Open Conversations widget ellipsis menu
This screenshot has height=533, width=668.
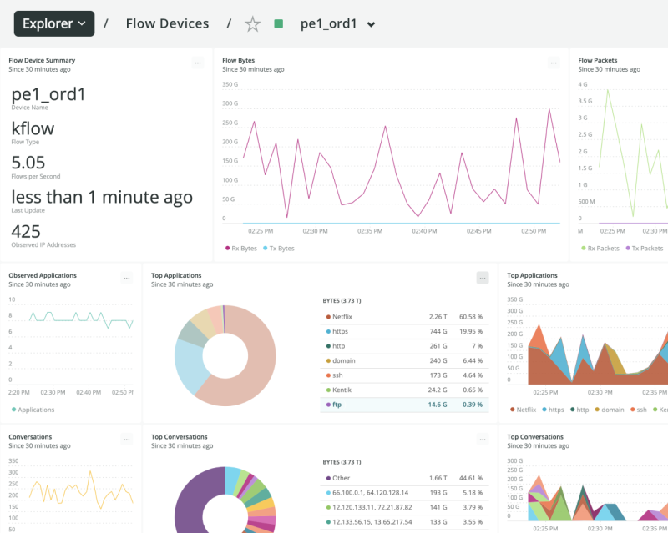point(127,439)
